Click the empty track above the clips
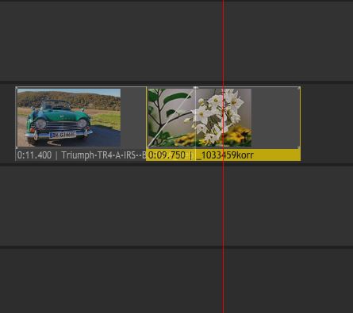 pos(176,41)
